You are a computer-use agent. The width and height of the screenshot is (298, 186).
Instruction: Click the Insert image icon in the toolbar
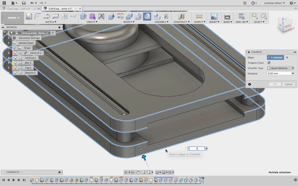pyautogui.click(x=214, y=17)
